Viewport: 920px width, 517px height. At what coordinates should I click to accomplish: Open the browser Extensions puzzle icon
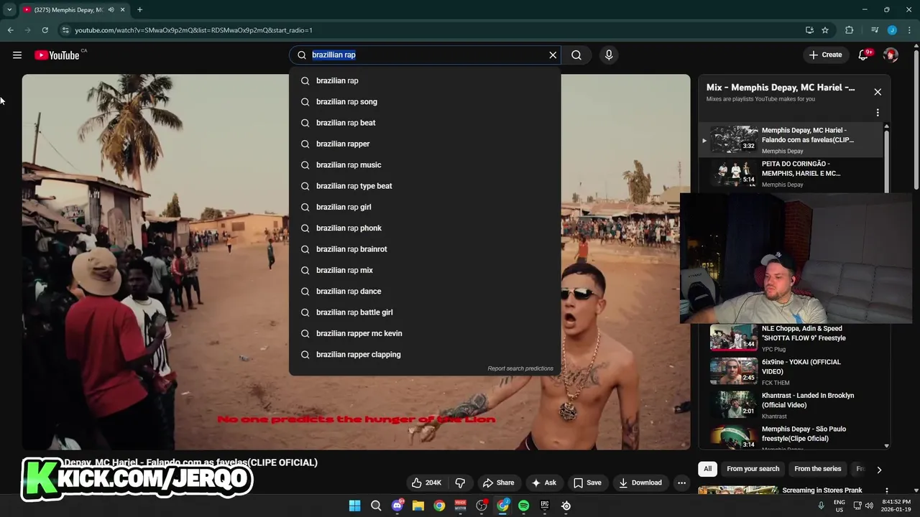tap(849, 30)
